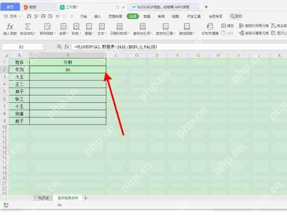Screen dimensions: 287x215
Task: Switch to the Insert (插入) ribbon tab
Action: pos(98,16)
